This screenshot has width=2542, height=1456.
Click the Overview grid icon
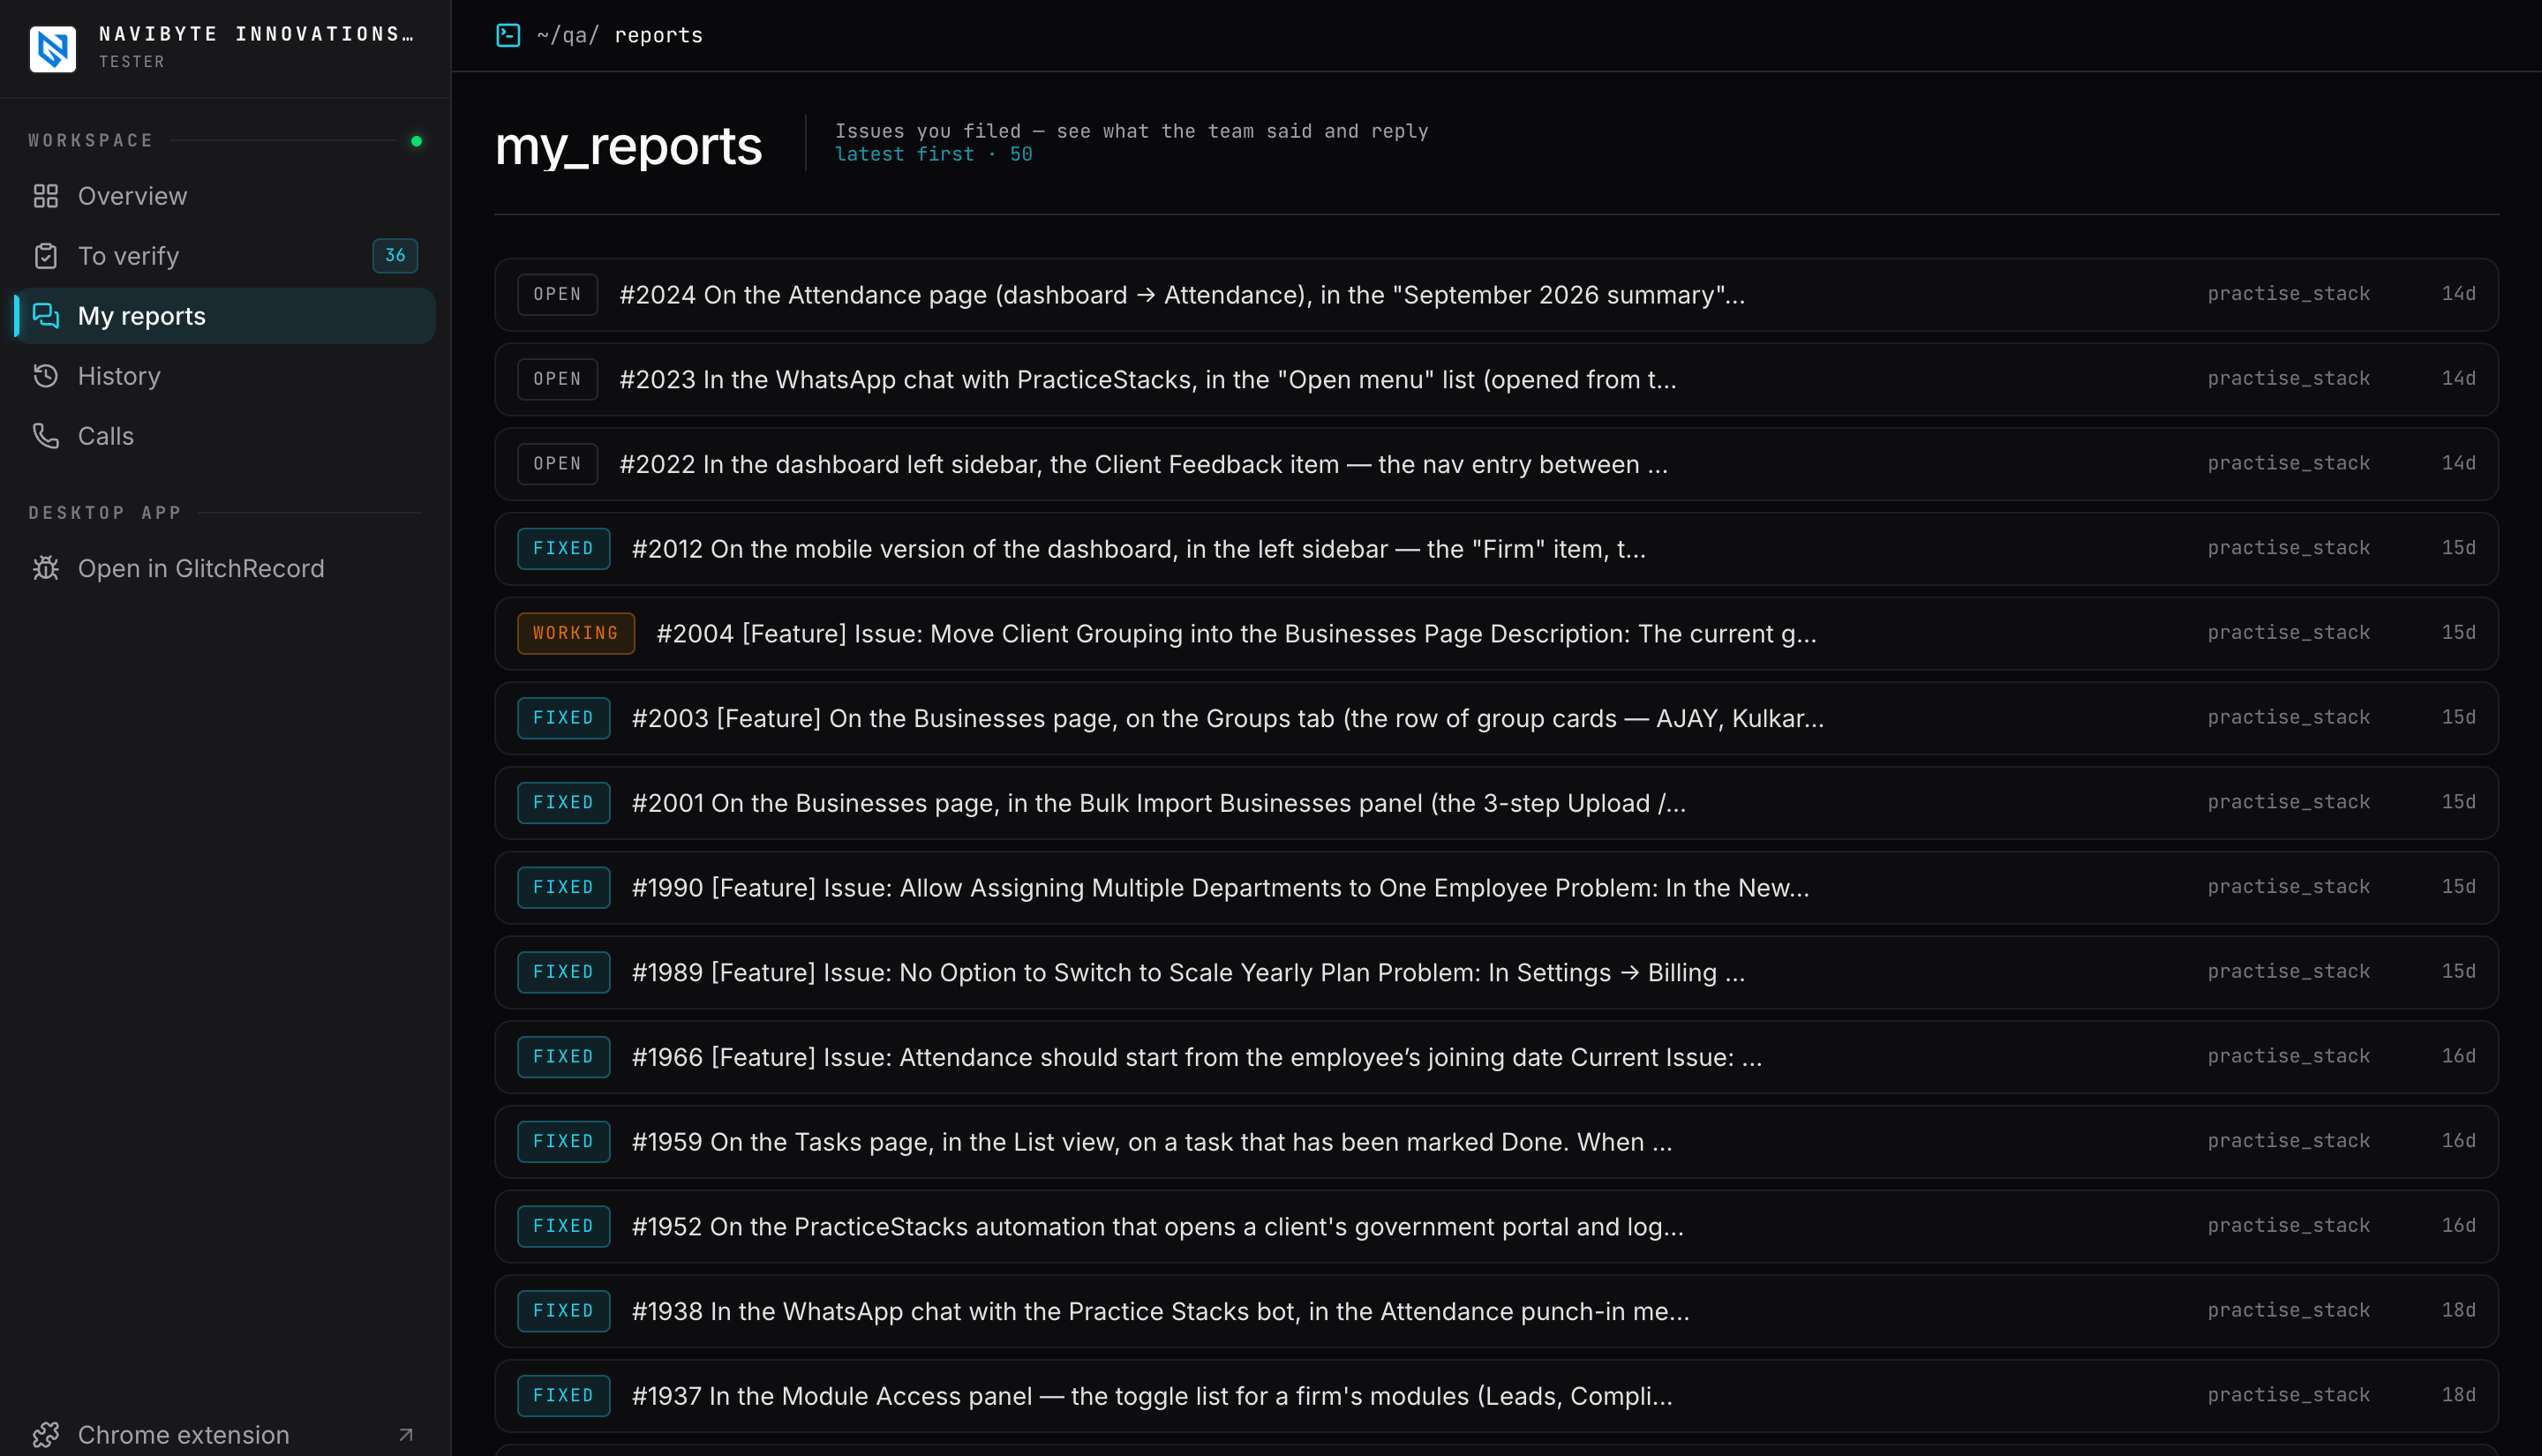pos(46,196)
